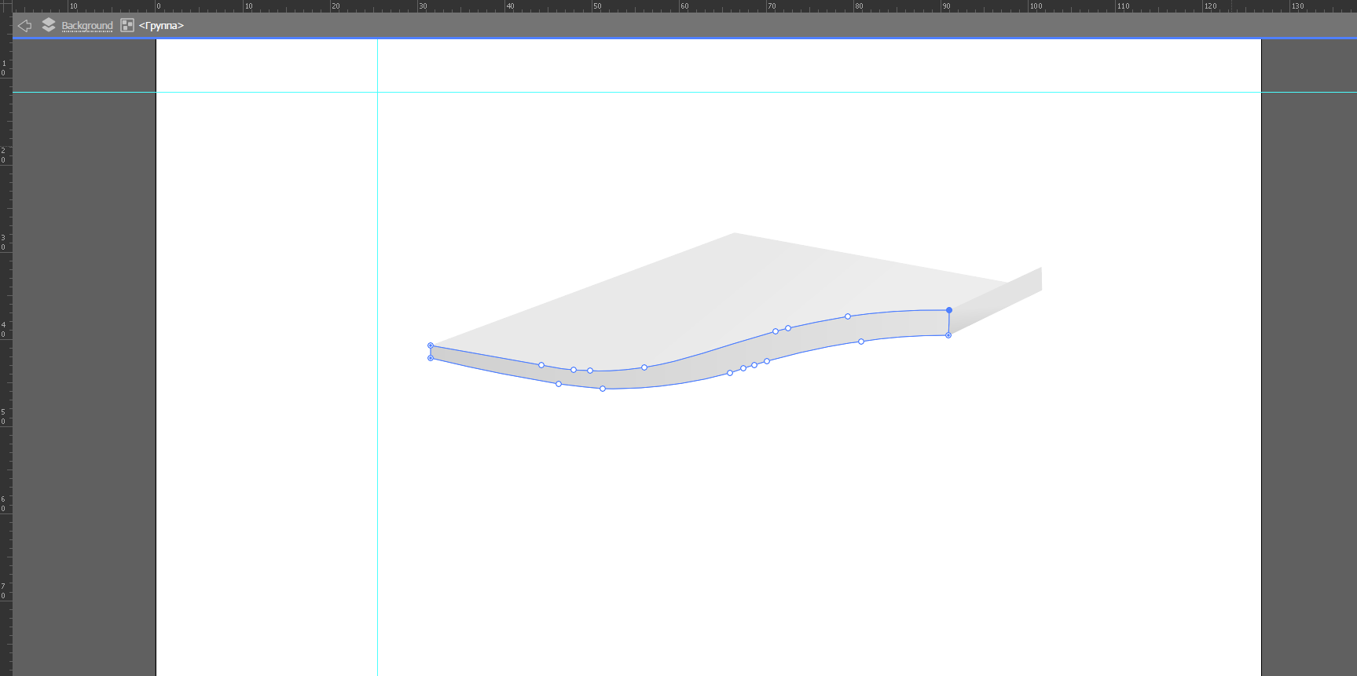
Task: Click the layer stack icon in the breadcrumb bar
Action: click(49, 25)
